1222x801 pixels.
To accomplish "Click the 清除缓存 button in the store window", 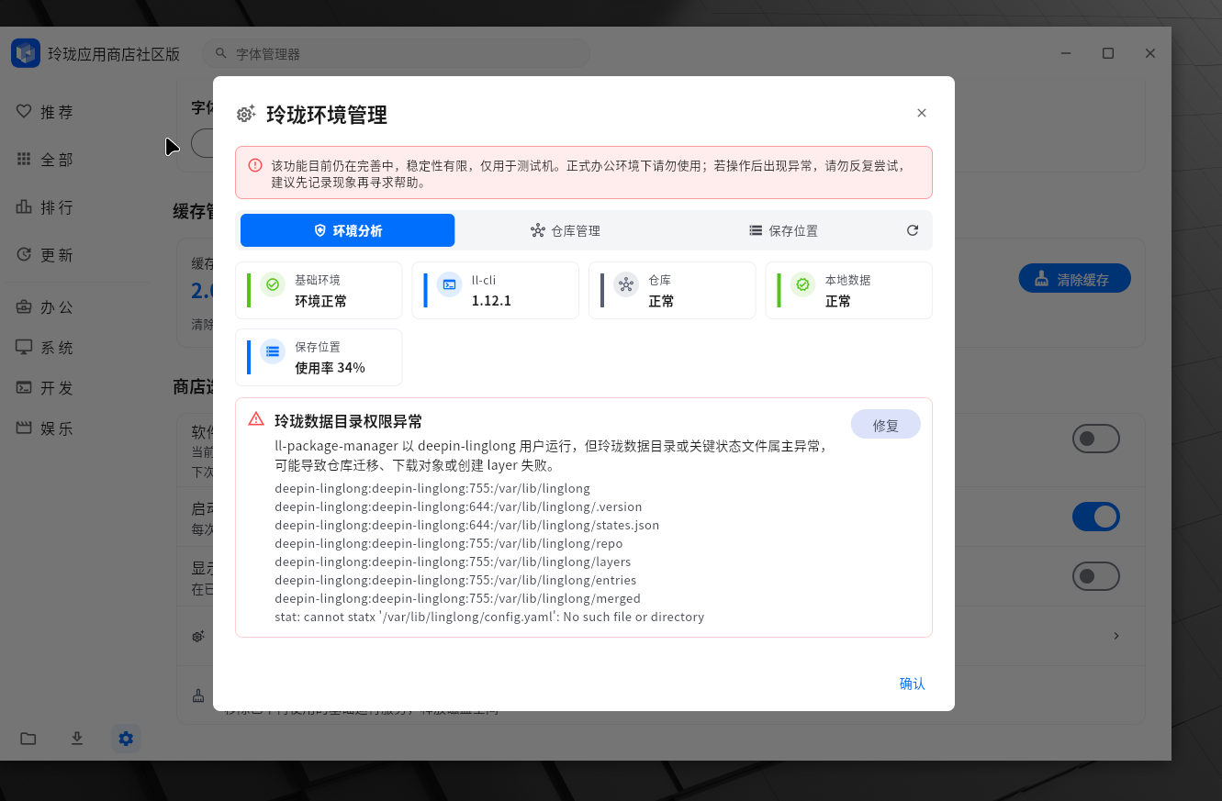I will coord(1074,279).
